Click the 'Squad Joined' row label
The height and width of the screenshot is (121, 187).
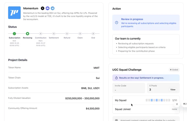(x=123, y=109)
